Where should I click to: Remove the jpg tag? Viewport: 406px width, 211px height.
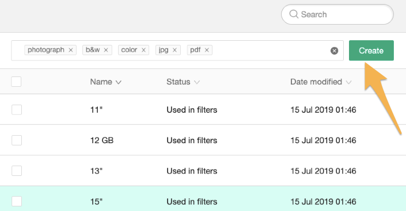tap(174, 50)
